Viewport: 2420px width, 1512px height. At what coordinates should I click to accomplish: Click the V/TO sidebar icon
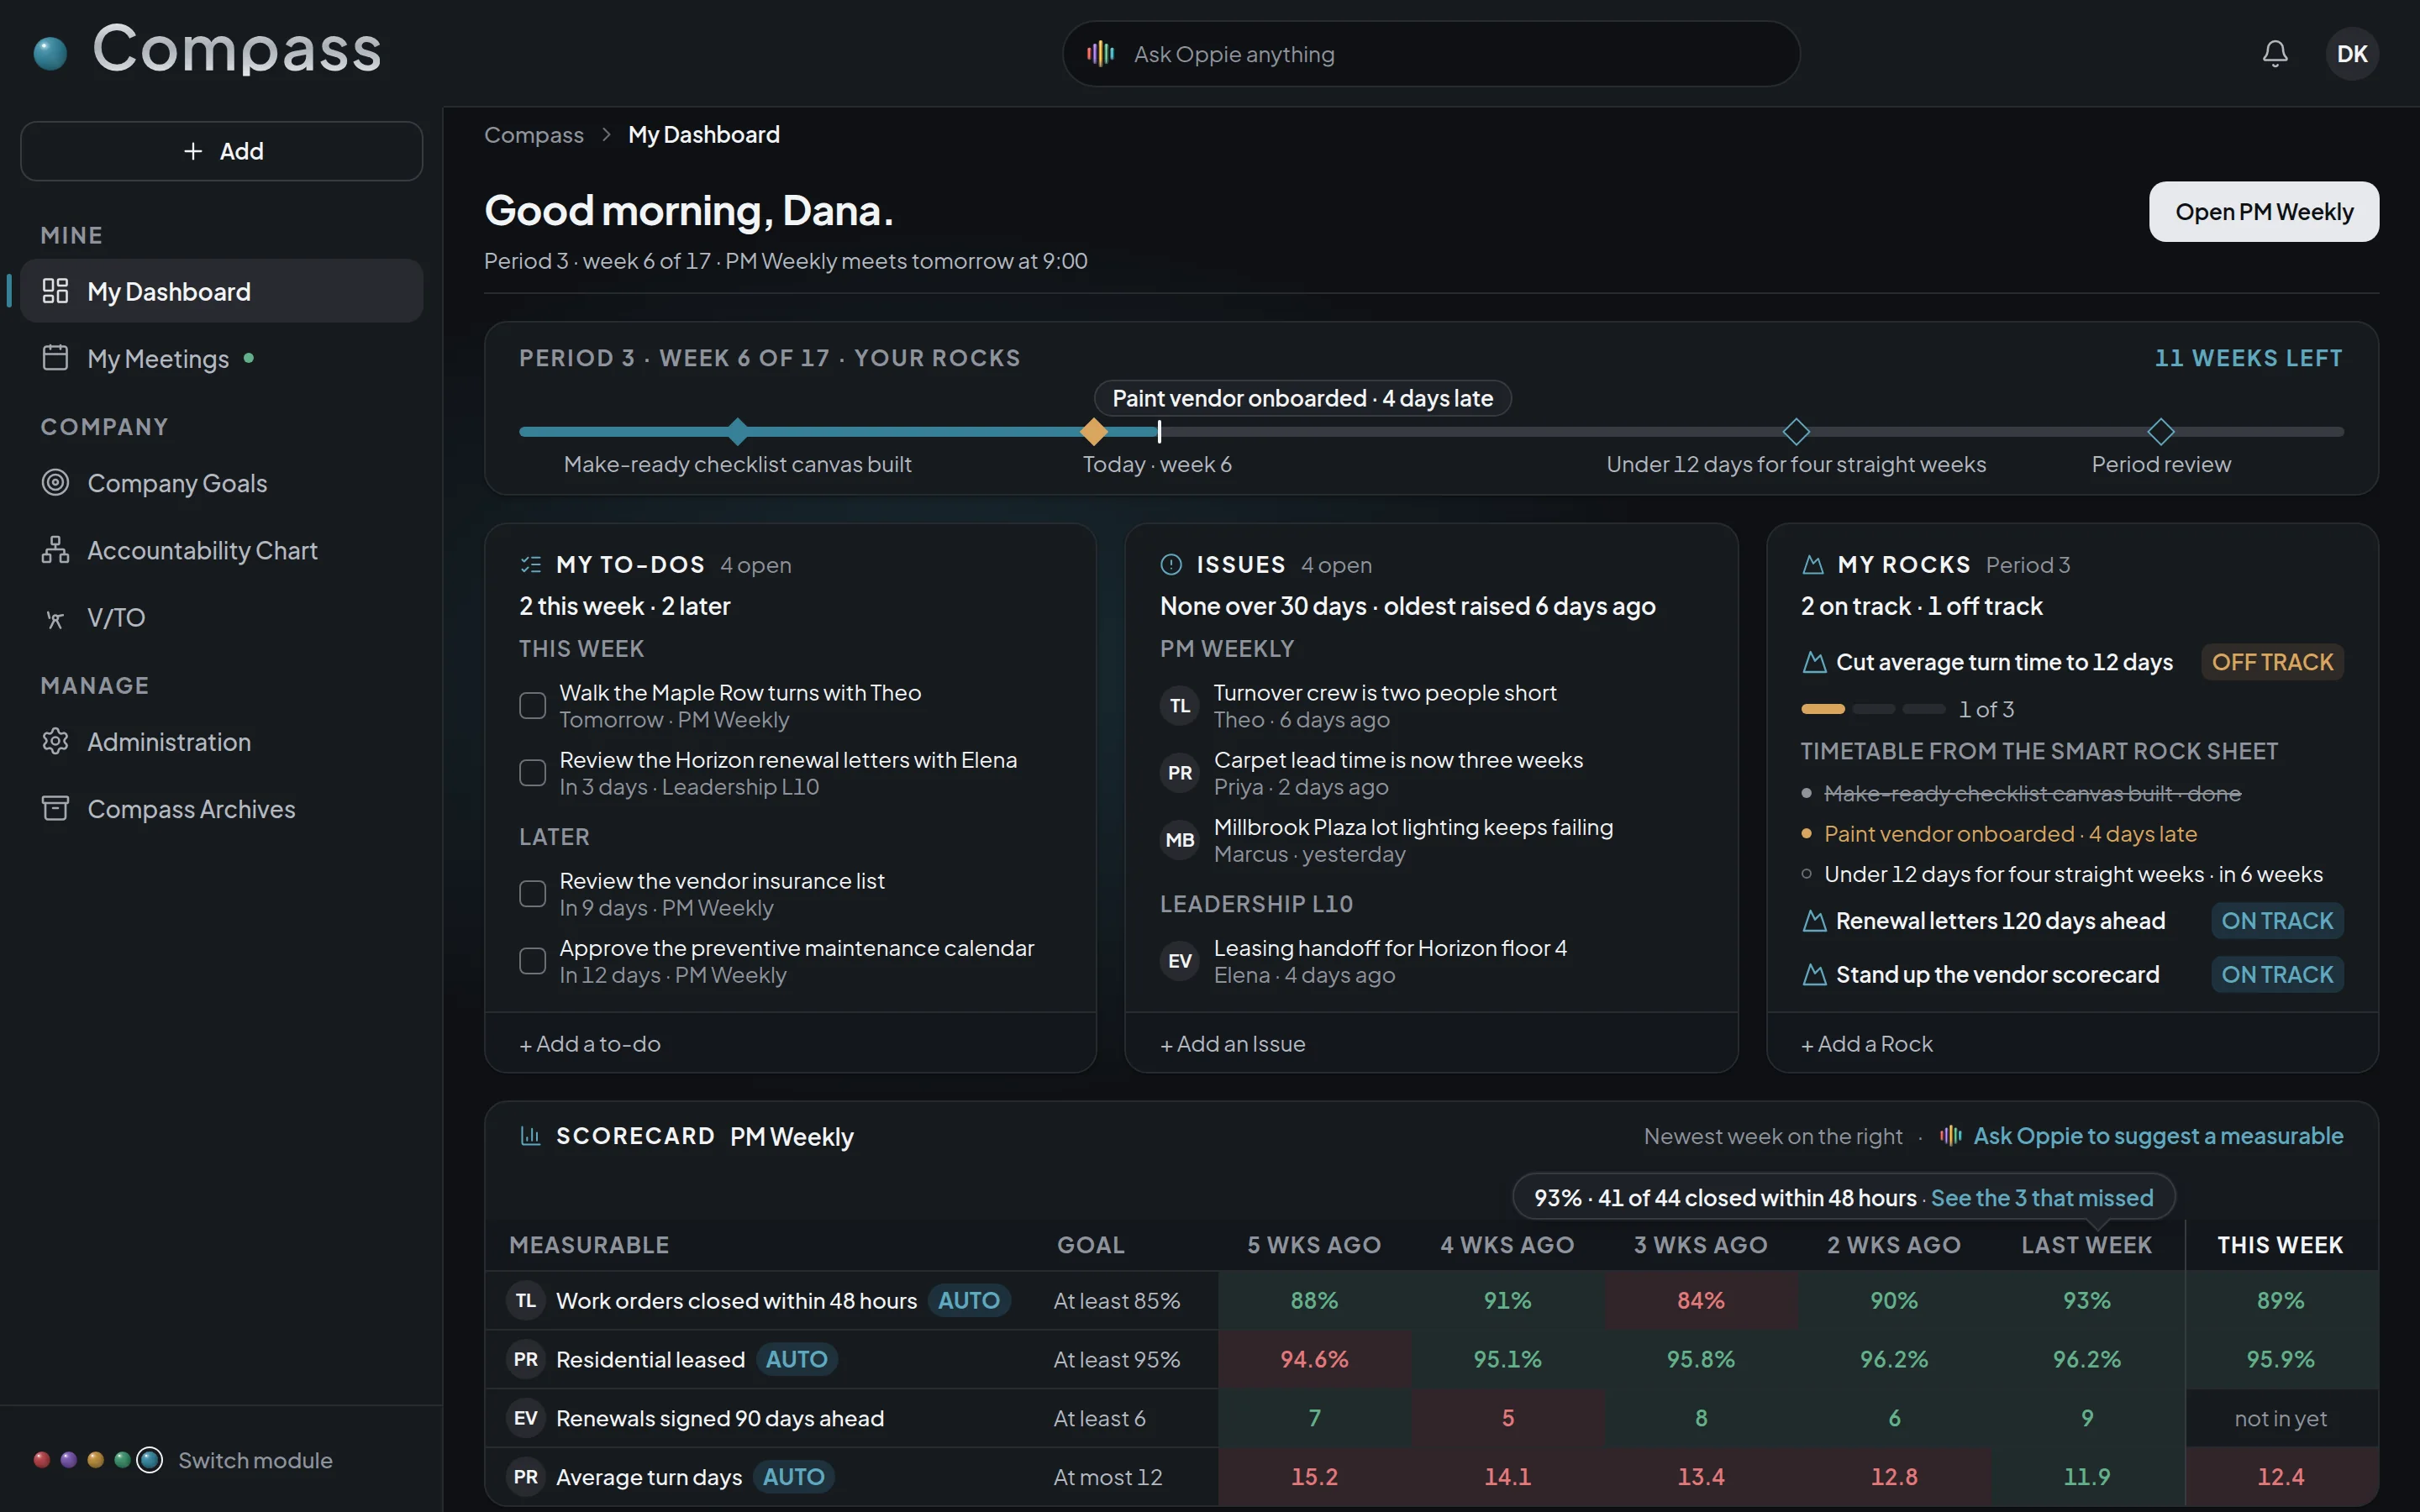[x=56, y=619]
